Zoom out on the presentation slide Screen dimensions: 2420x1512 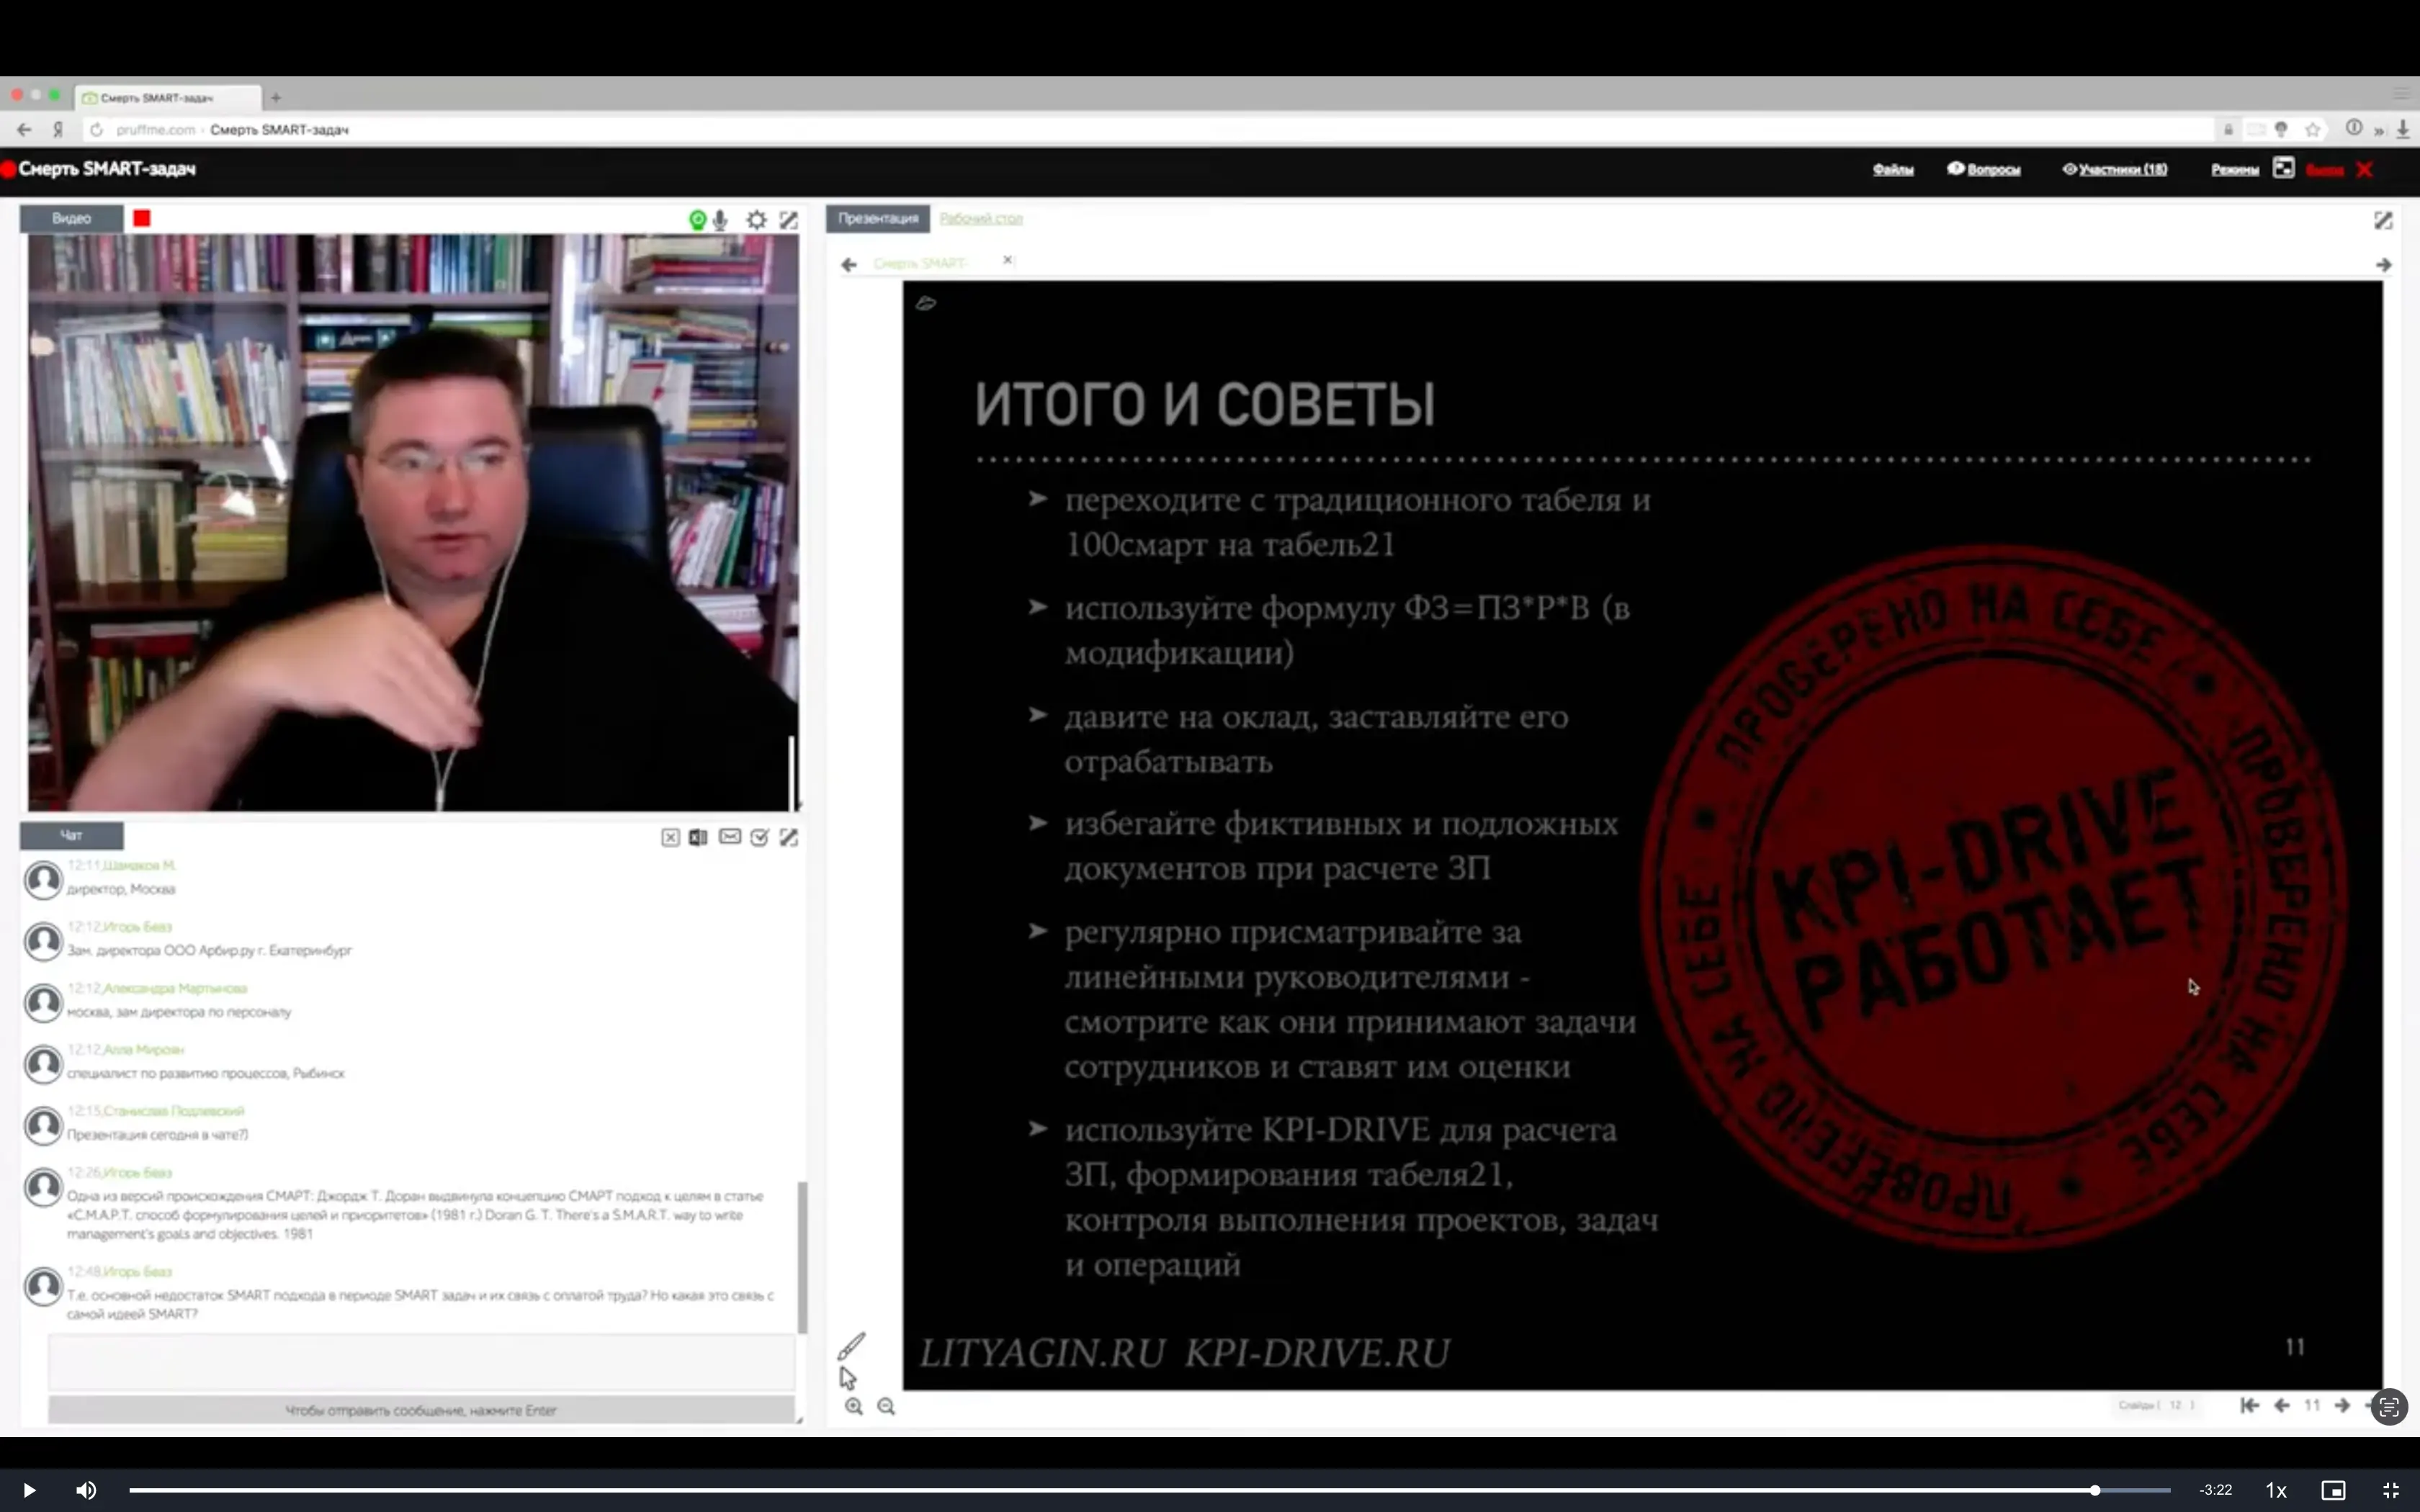pyautogui.click(x=886, y=1406)
